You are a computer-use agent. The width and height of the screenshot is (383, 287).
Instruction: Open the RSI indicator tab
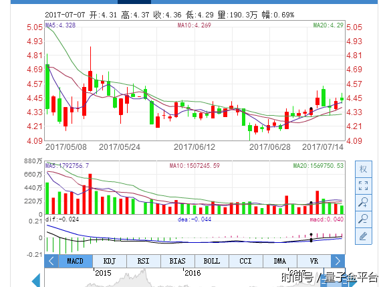pyautogui.click(x=144, y=261)
